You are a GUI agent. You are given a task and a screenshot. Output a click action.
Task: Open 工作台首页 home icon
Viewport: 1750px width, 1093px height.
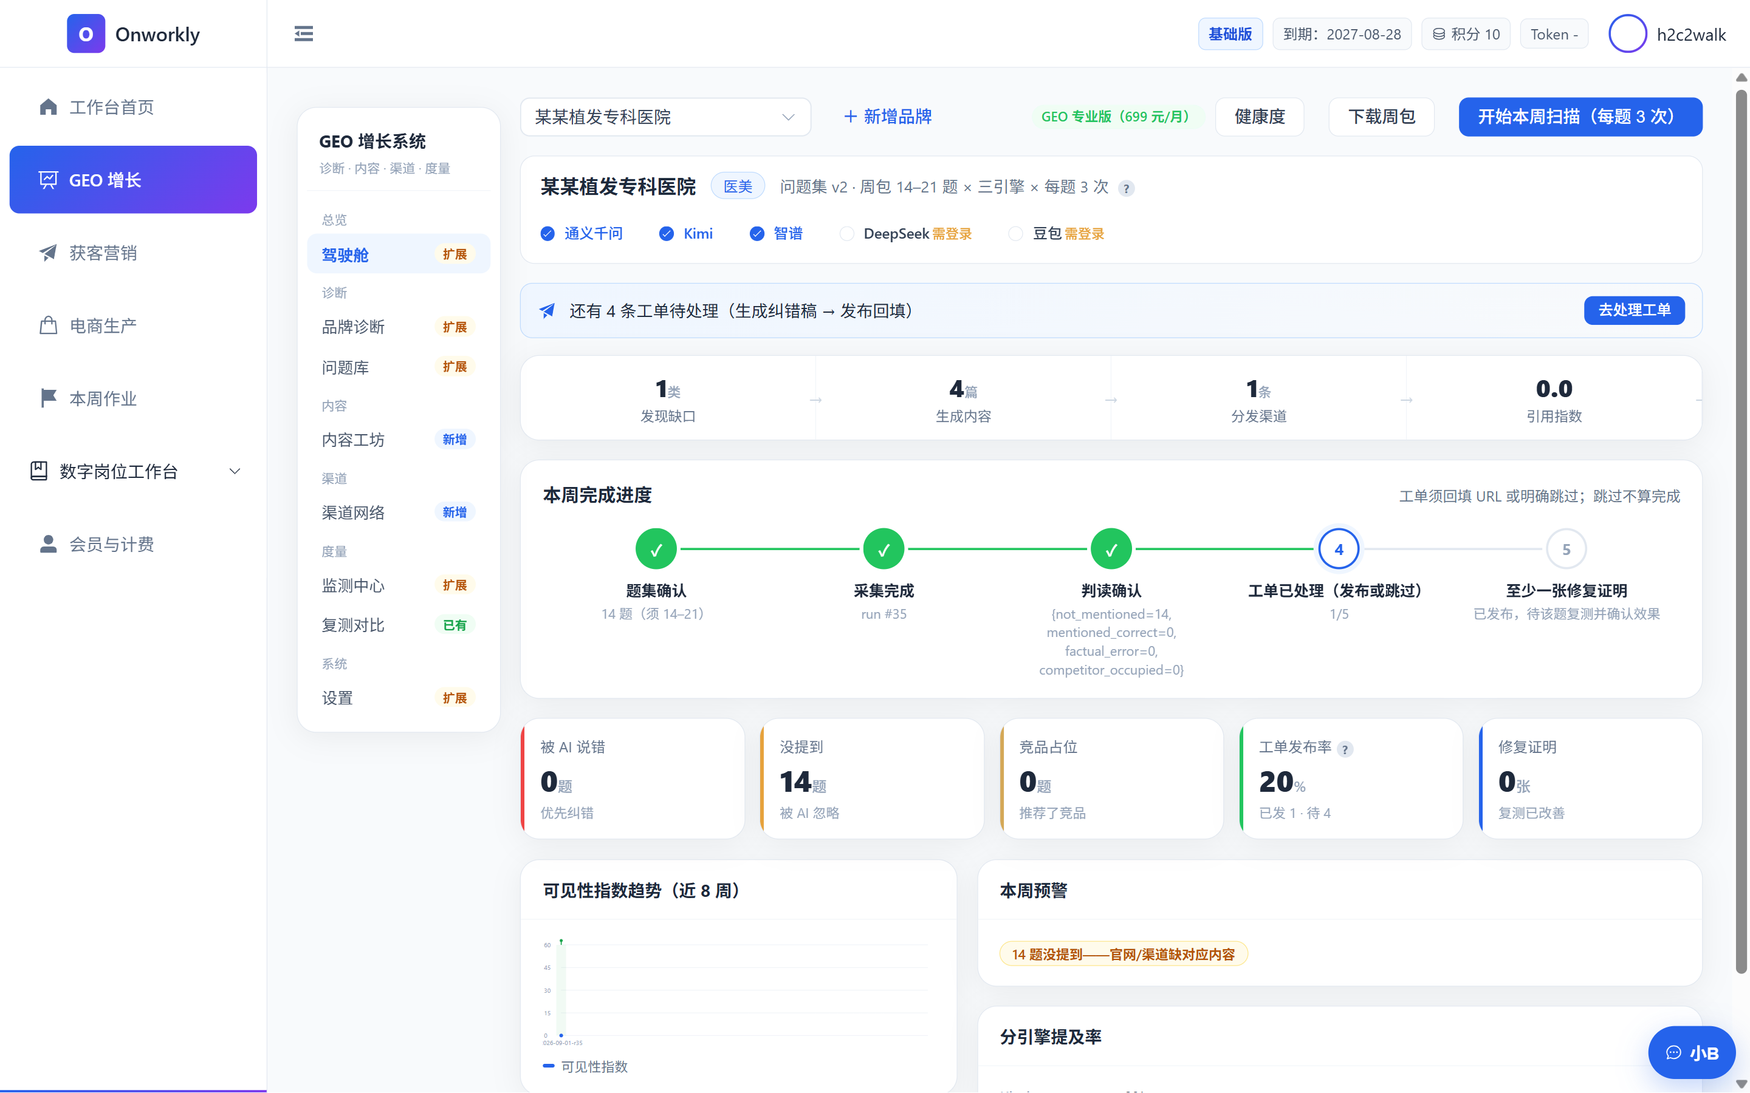click(49, 107)
